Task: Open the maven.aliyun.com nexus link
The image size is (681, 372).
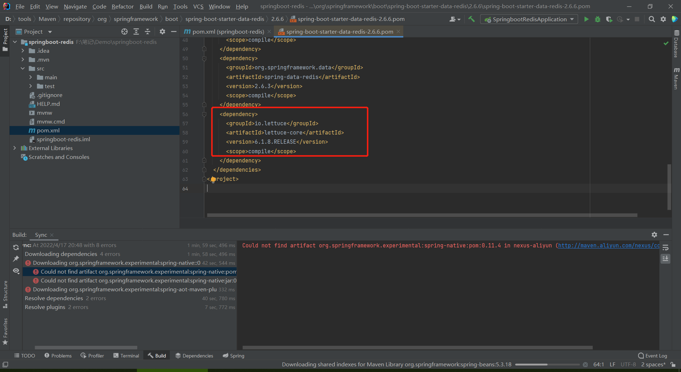Action: point(609,245)
